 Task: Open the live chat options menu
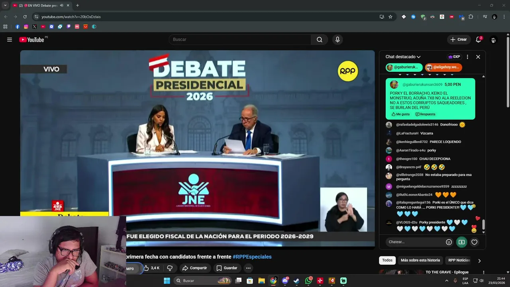pyautogui.click(x=467, y=57)
